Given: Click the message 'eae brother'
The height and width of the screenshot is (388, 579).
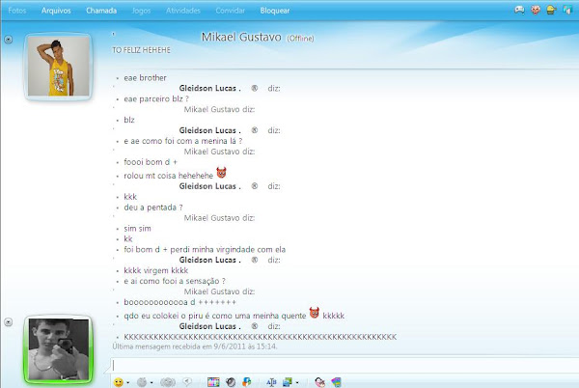Looking at the screenshot, I should [x=145, y=78].
